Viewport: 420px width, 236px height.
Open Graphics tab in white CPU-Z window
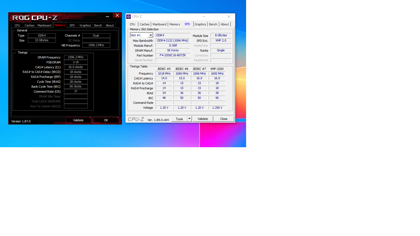pos(200,24)
